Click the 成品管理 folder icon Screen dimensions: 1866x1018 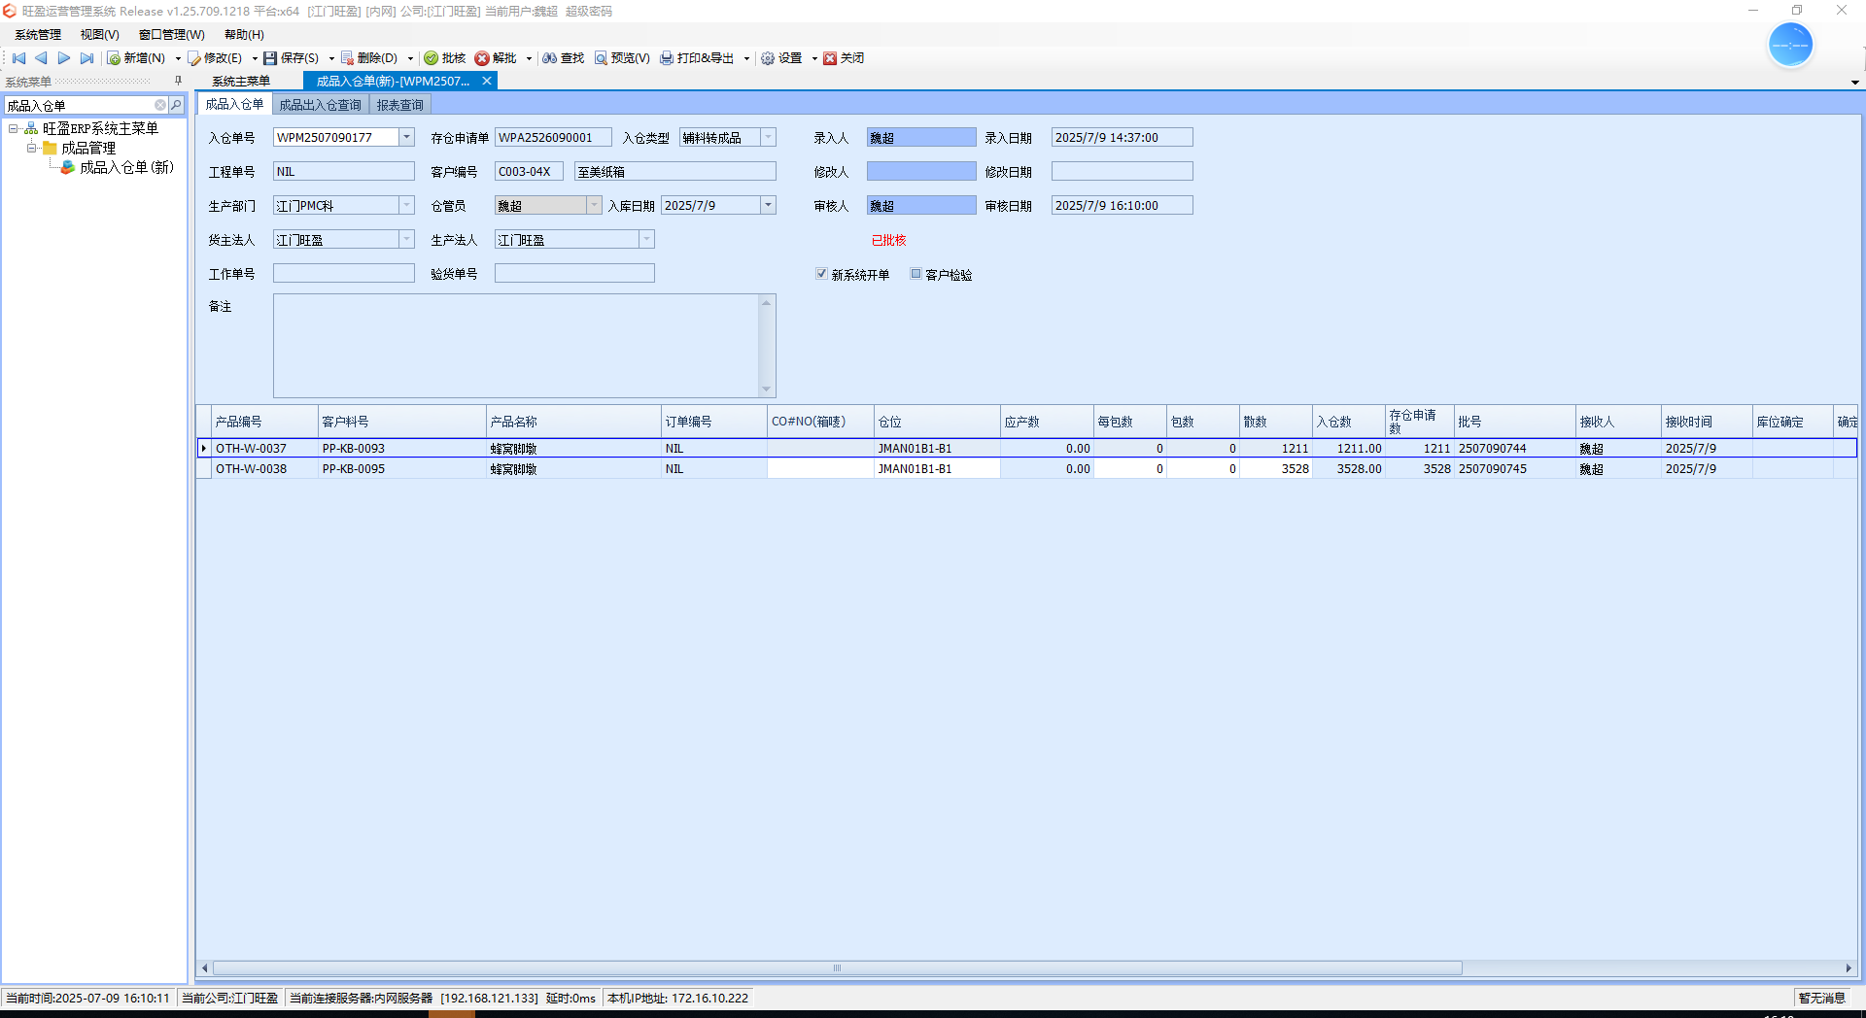tap(50, 148)
